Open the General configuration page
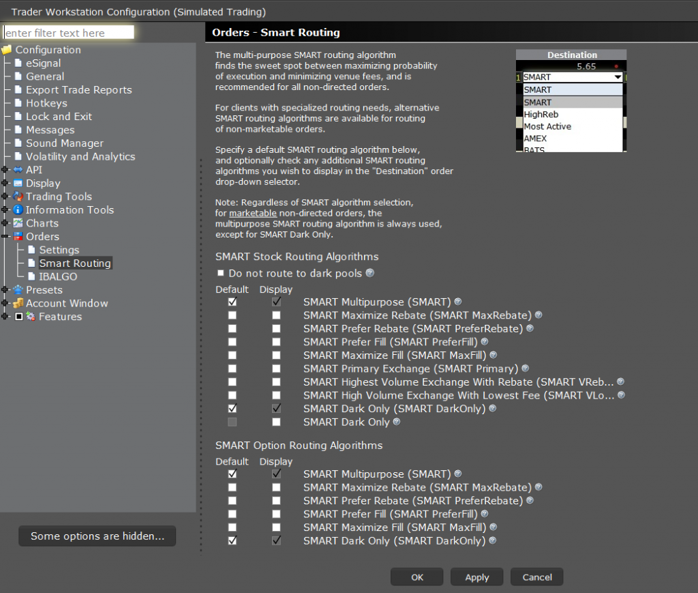Screen dimensions: 698x593 (45, 76)
